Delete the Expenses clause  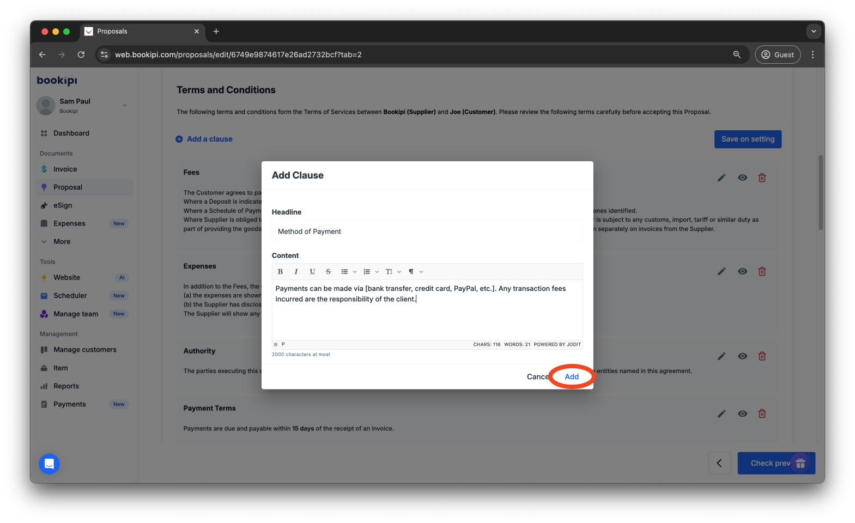(762, 271)
